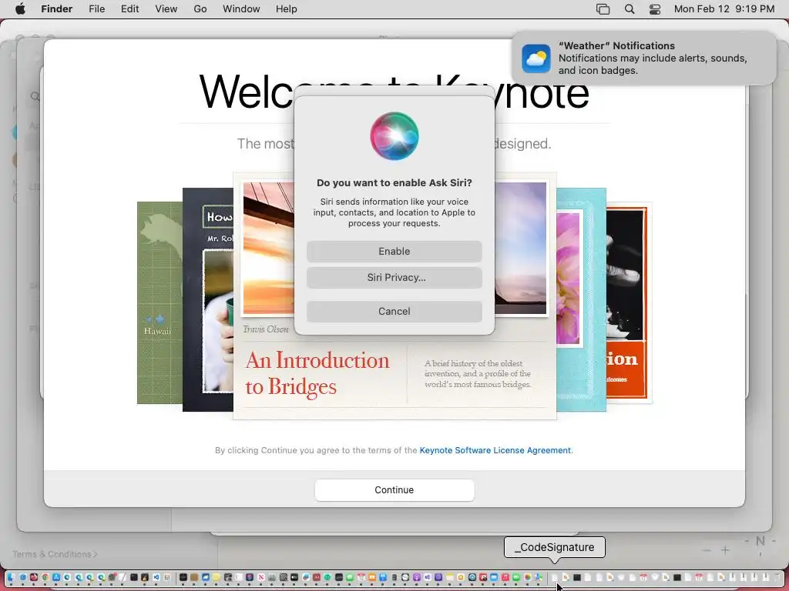The height and width of the screenshot is (591, 789).
Task: Click Continue in the Keynote welcome window
Action: coord(394,490)
